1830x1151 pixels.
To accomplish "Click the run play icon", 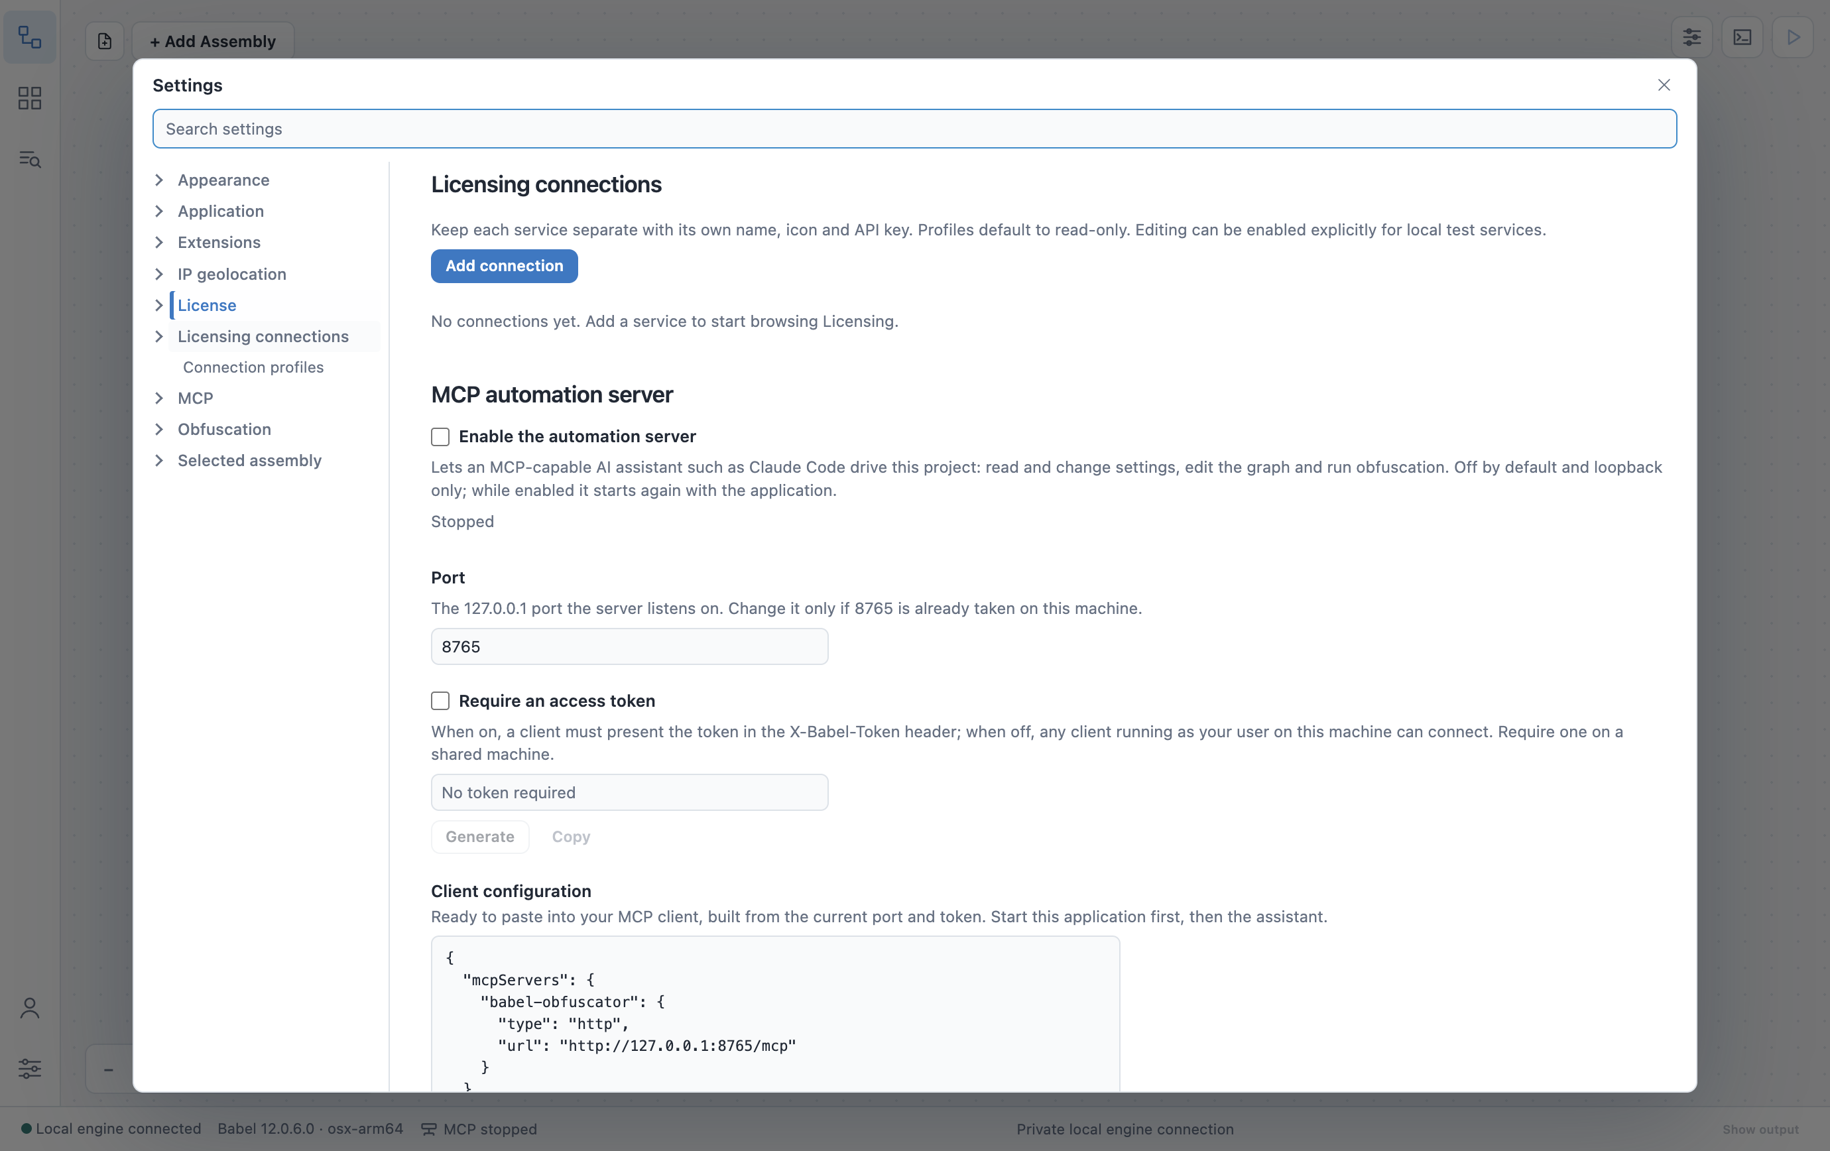I will [x=1793, y=37].
